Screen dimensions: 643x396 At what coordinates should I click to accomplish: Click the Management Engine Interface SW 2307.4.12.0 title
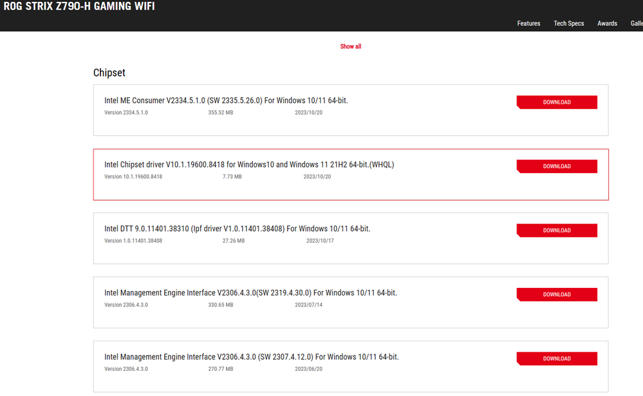[x=252, y=357]
